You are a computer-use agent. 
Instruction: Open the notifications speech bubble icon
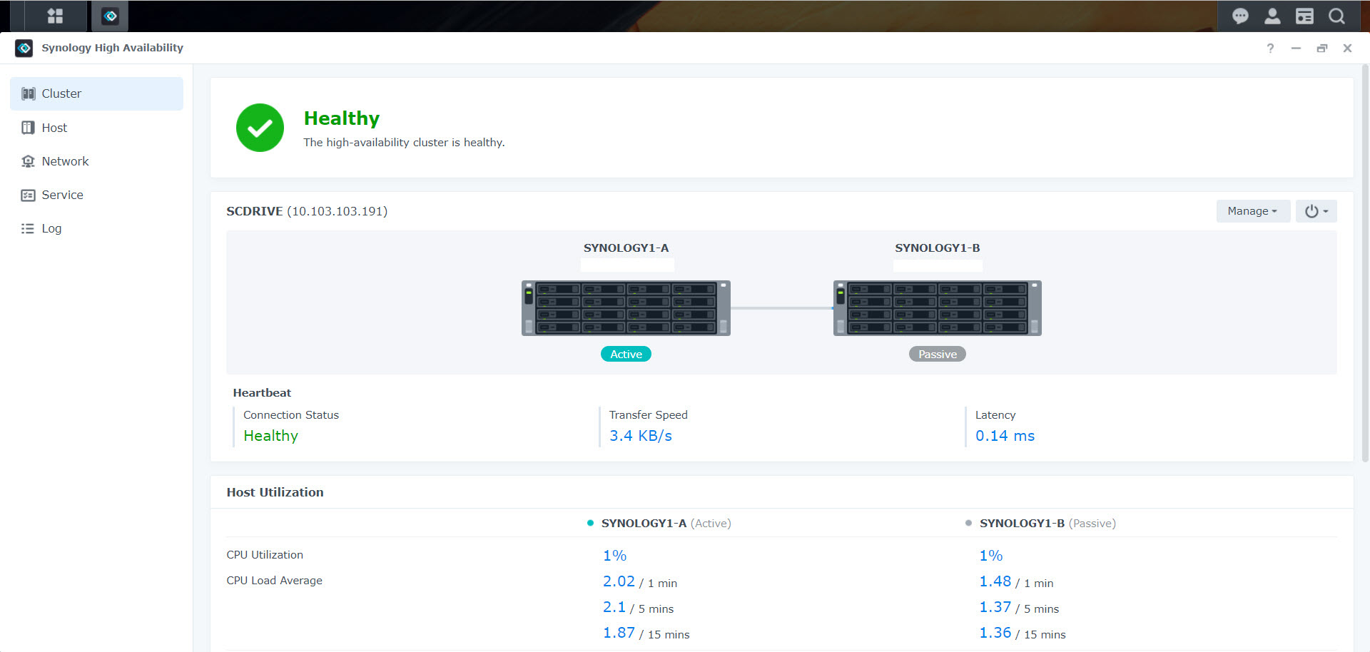pyautogui.click(x=1240, y=16)
